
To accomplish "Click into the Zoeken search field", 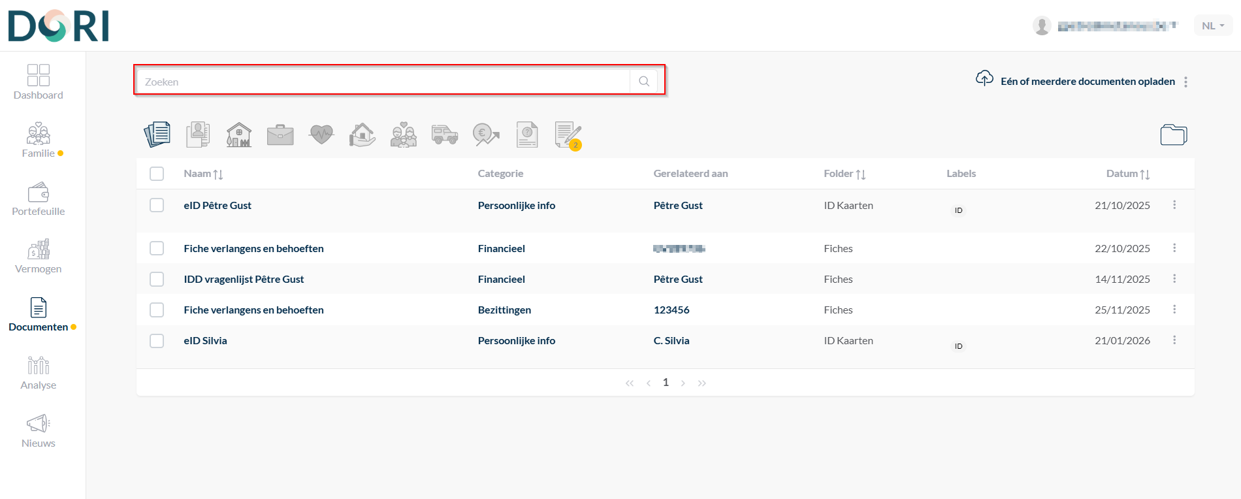I will tap(383, 82).
